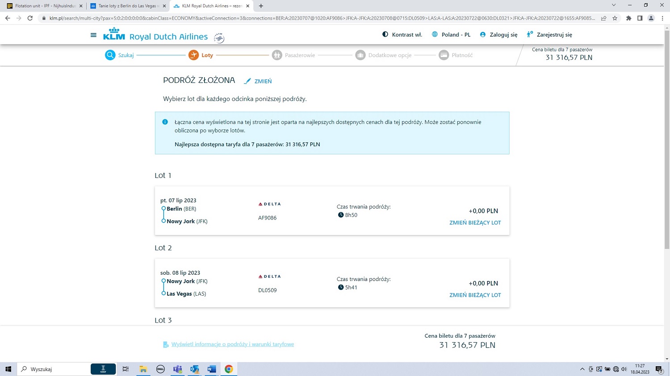Click the blue info icon in the notice box
Viewport: 670px width, 376px height.
pyautogui.click(x=165, y=122)
